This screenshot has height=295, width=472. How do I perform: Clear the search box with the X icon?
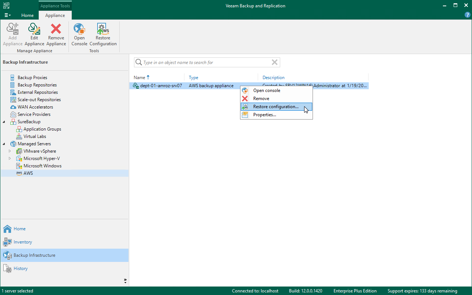point(274,62)
